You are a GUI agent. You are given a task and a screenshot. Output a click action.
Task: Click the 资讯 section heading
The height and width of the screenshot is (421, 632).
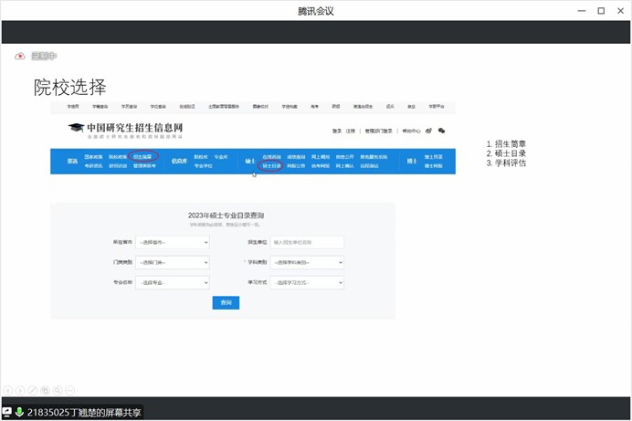72,161
